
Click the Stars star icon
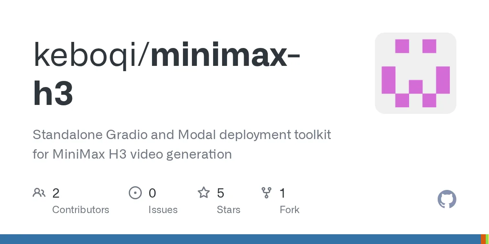[x=204, y=192]
